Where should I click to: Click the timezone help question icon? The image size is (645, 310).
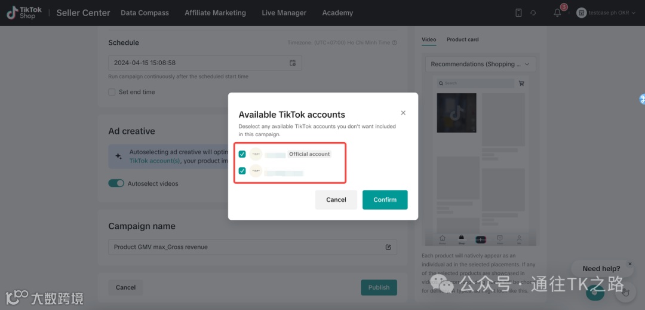395,43
